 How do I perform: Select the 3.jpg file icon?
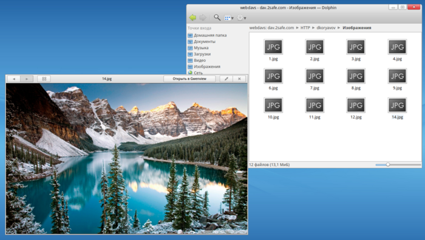pyautogui.click(x=356, y=47)
